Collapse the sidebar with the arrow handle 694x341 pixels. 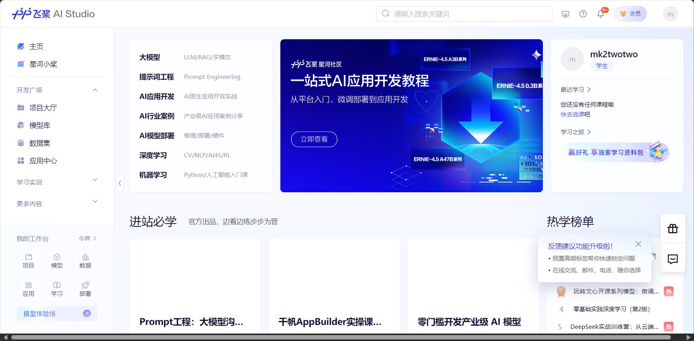[120, 183]
